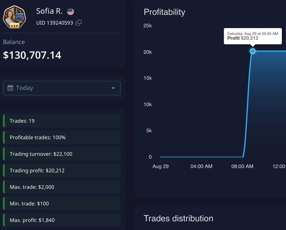Image resolution: width=286 pixels, height=230 pixels.
Task: Click the balance amount $130,707.14
Action: coord(32,55)
